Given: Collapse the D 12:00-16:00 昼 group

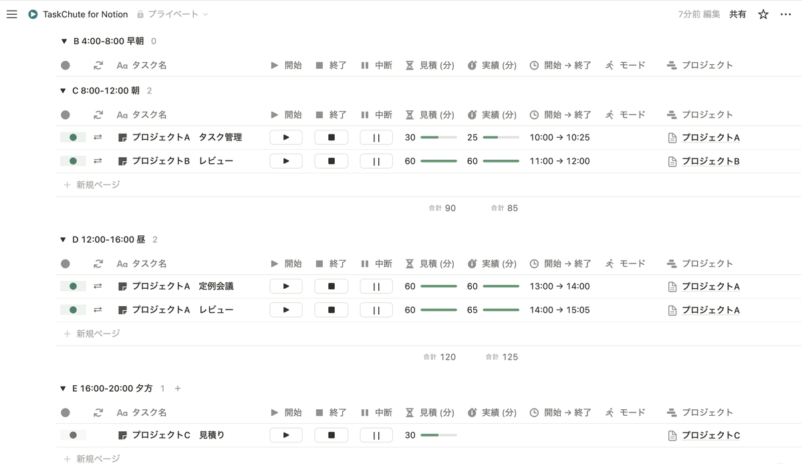Looking at the screenshot, I should pos(63,239).
